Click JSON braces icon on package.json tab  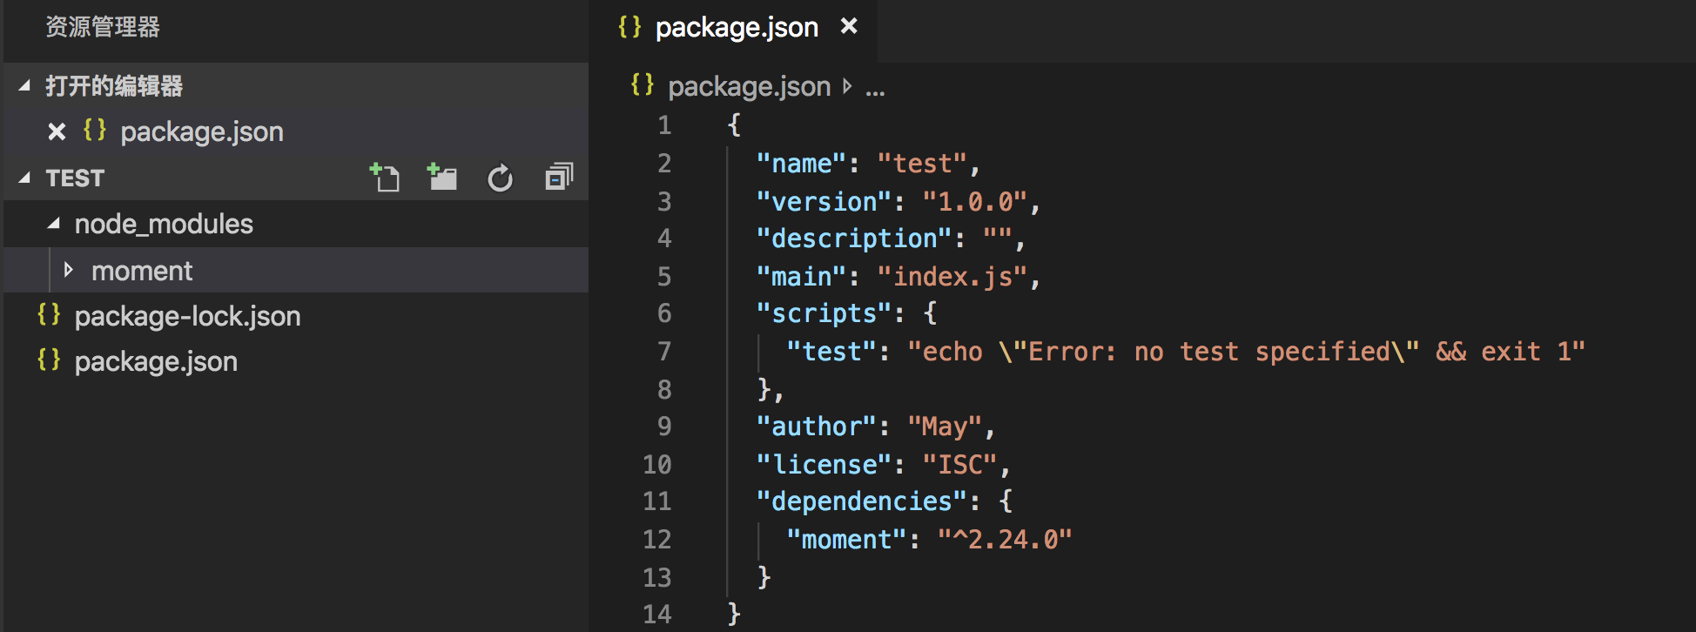tap(629, 27)
